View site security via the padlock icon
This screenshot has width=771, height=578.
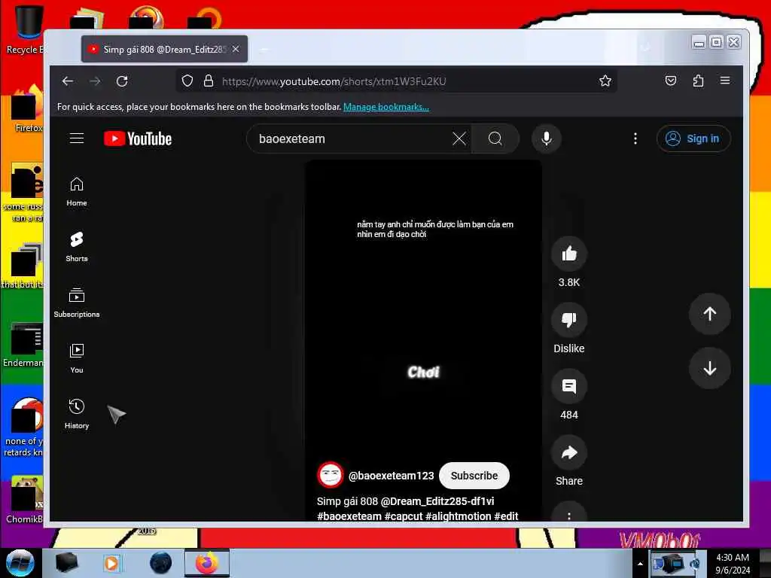(209, 81)
